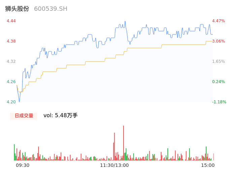Click the 狮头股份 stock name title

point(17,9)
